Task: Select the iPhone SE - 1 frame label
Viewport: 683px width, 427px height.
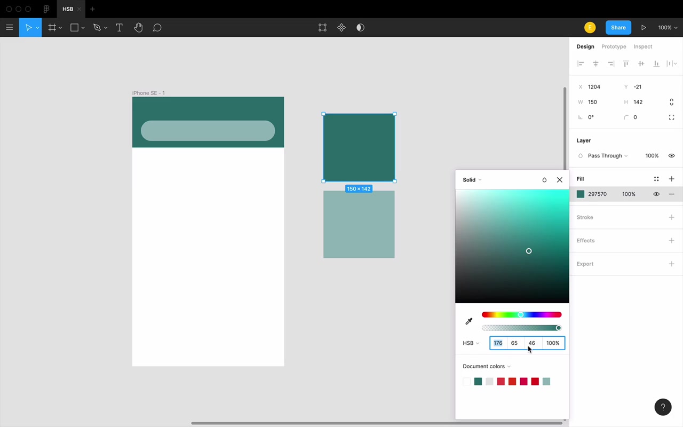Action: click(x=148, y=93)
